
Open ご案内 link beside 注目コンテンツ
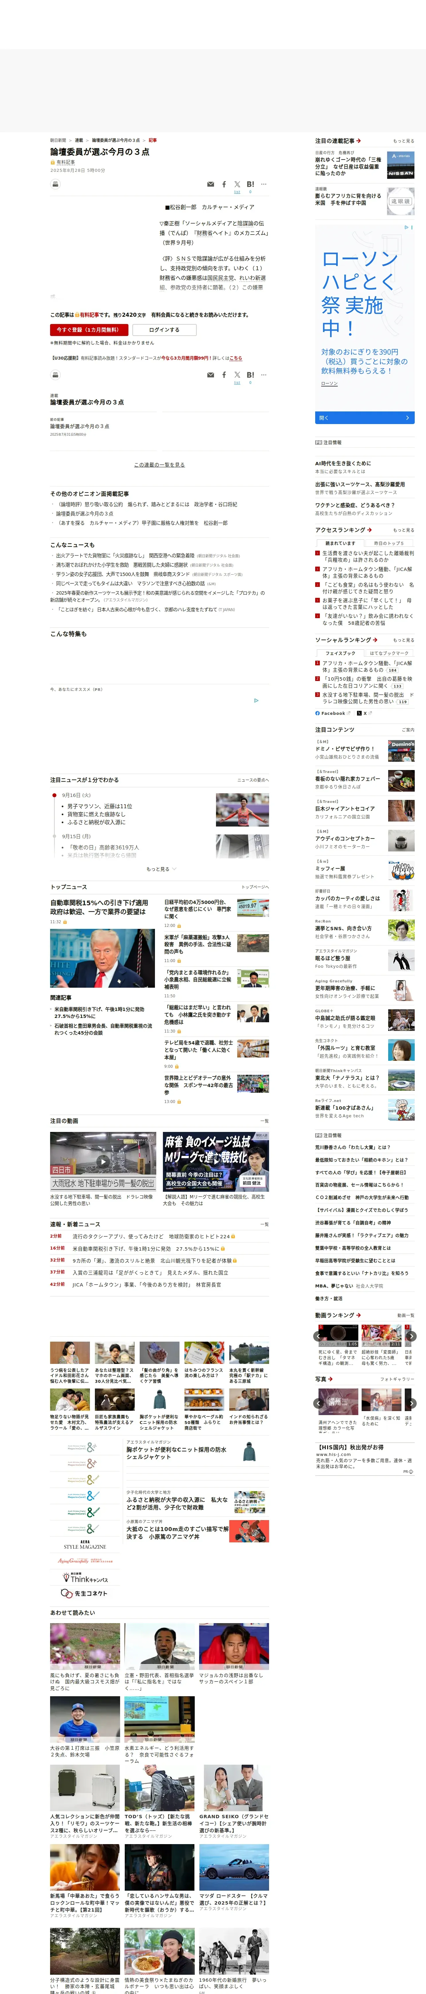(408, 729)
